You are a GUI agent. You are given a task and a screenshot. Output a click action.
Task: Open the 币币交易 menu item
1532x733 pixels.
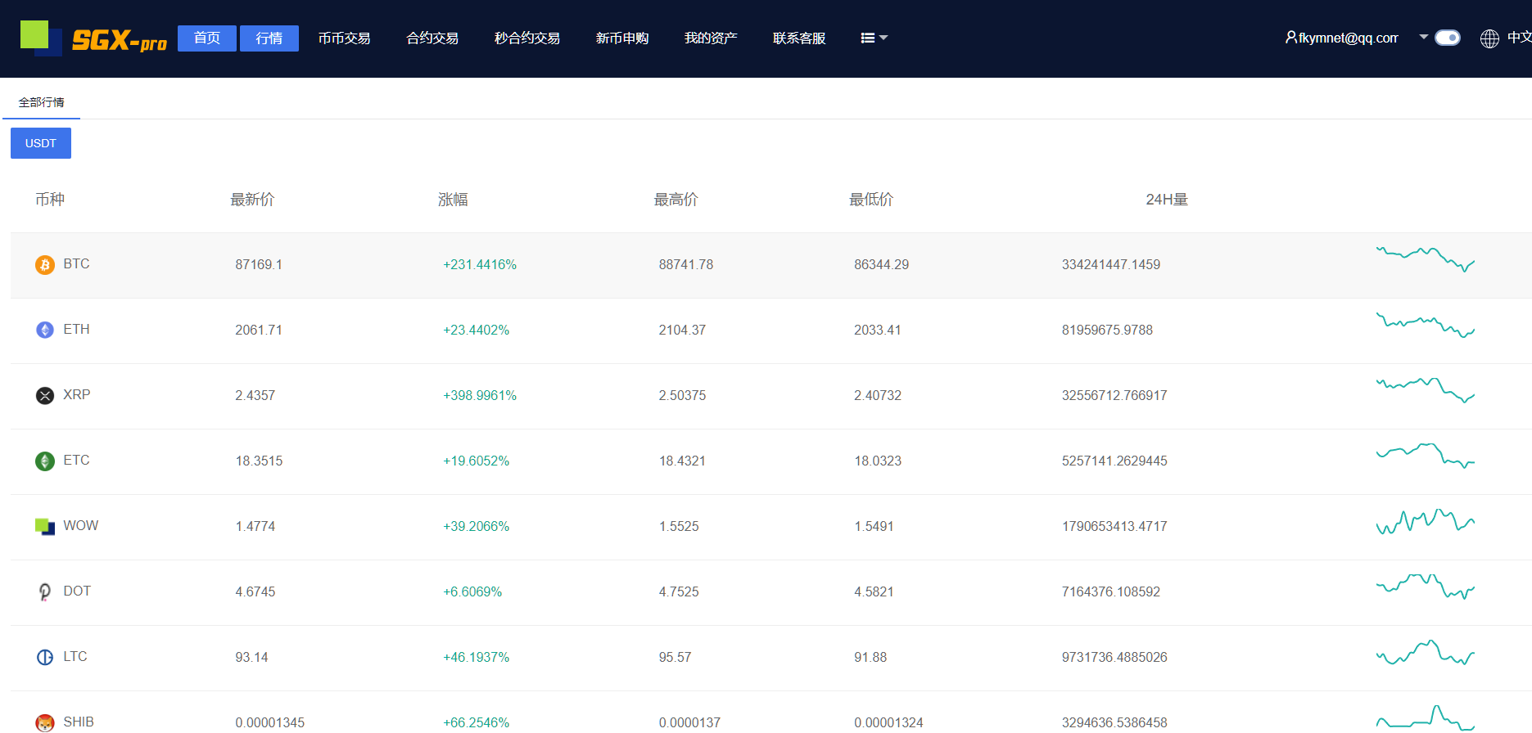tap(344, 38)
